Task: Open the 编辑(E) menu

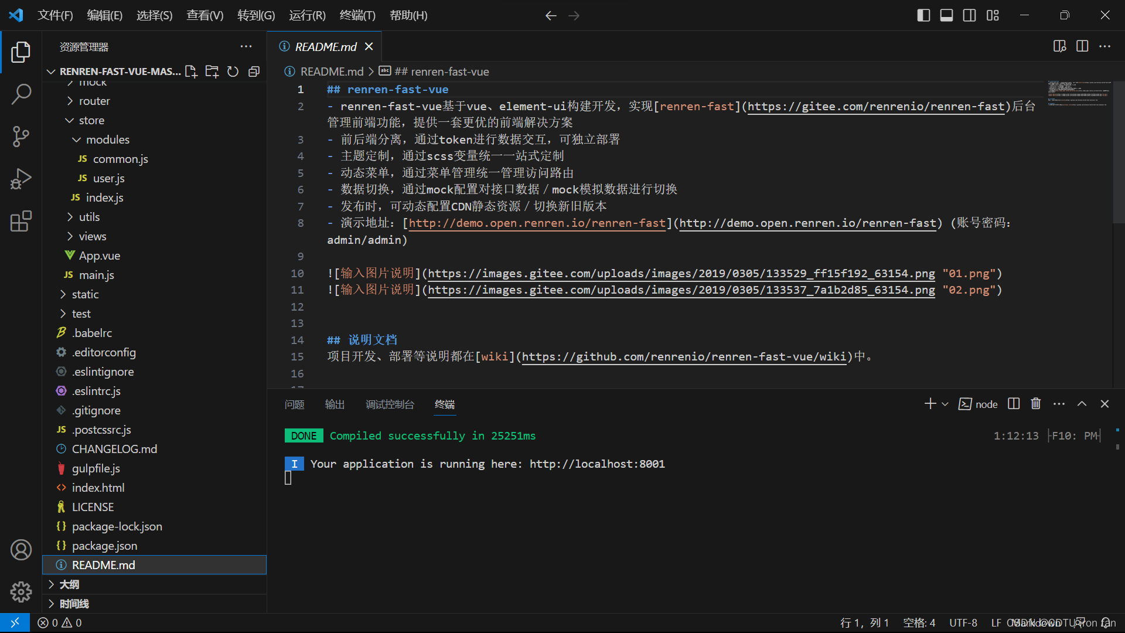Action: [105, 15]
